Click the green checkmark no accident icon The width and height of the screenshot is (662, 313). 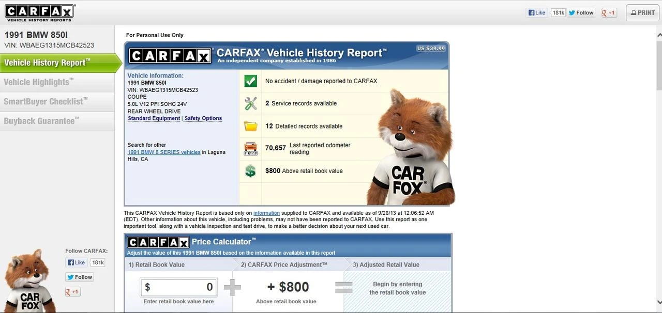[250, 81]
